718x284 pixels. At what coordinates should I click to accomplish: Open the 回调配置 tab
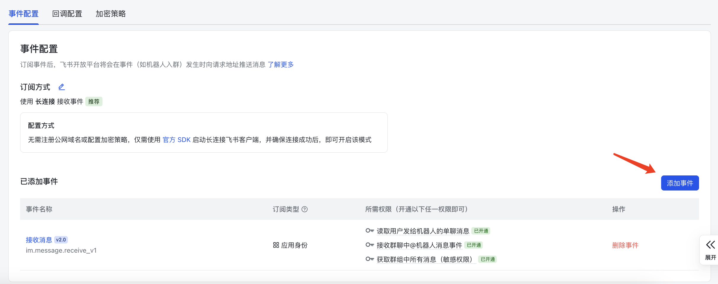[67, 14]
